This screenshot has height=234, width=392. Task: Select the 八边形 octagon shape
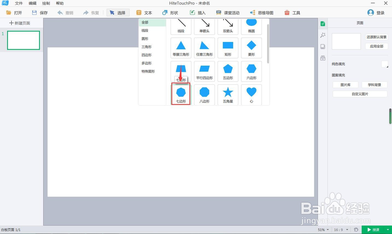tap(204, 95)
